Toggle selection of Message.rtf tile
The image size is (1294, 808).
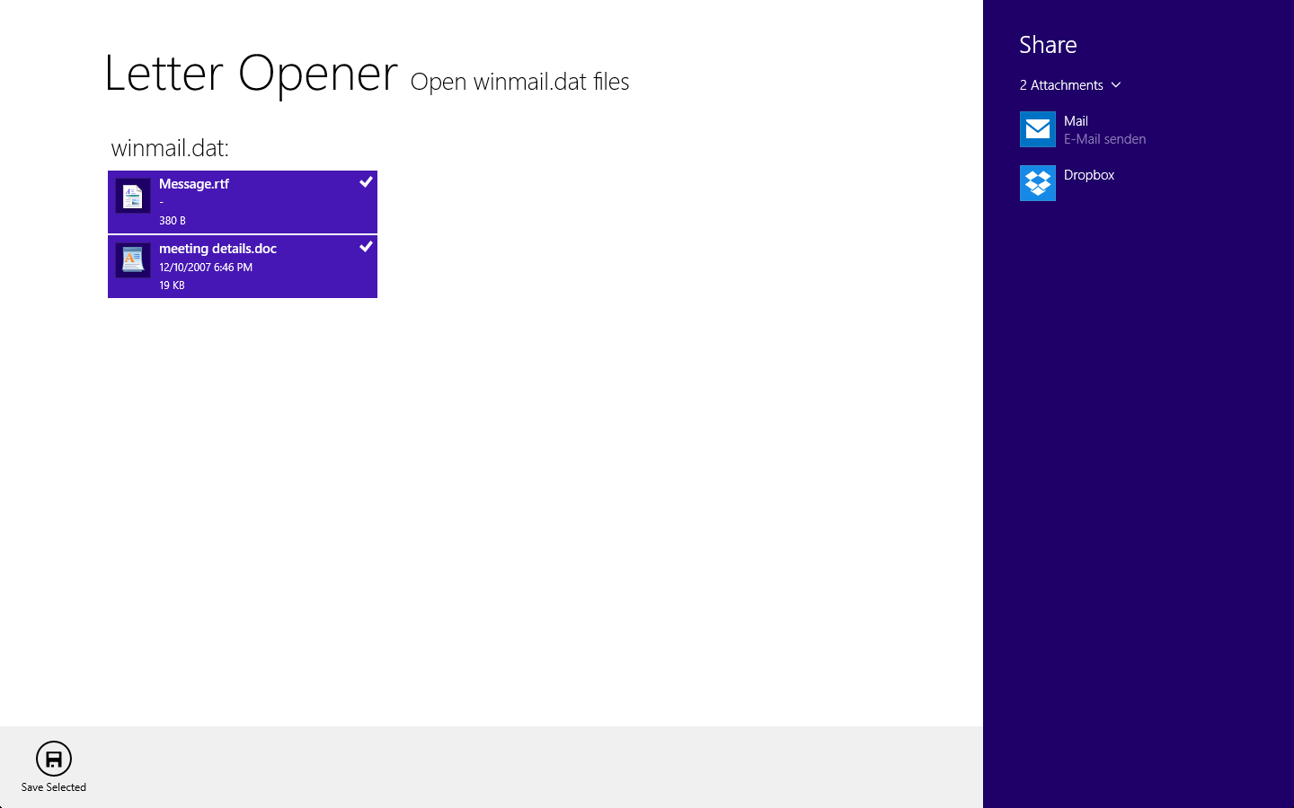tap(243, 202)
